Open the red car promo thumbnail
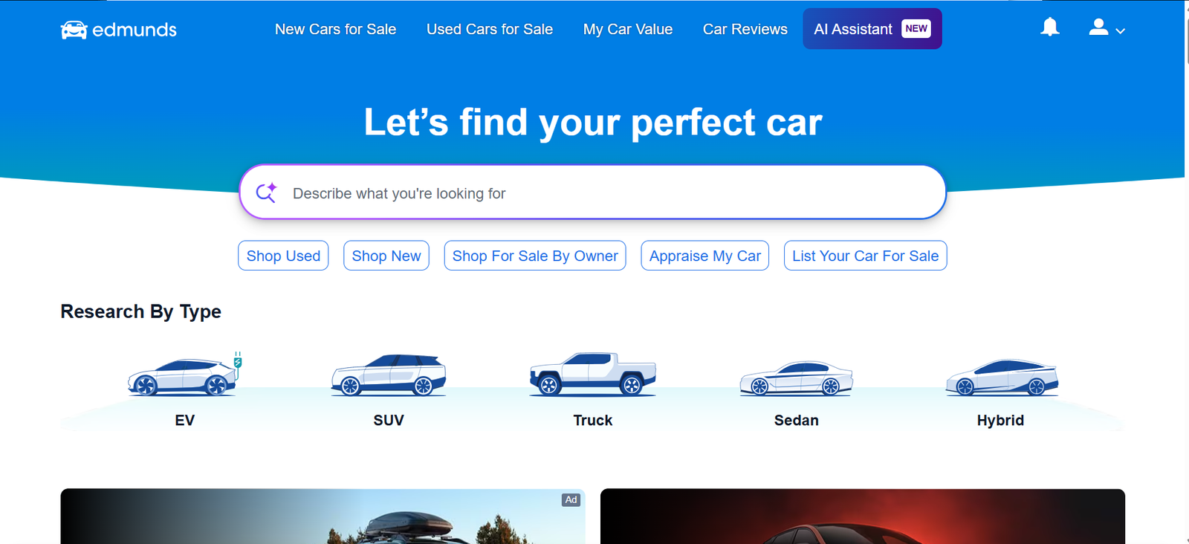 point(863,517)
